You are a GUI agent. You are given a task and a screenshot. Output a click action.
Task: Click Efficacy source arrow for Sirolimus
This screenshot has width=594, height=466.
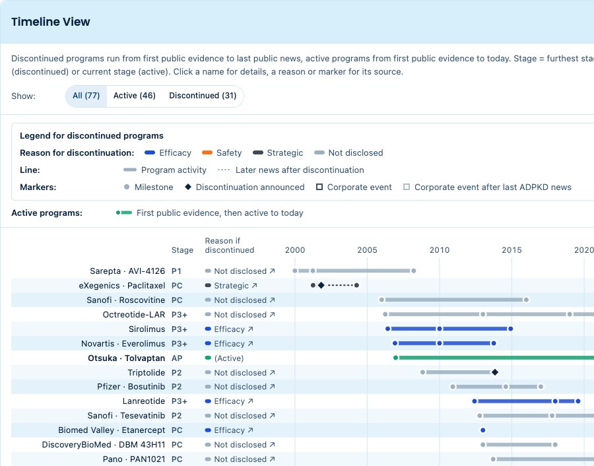click(x=250, y=329)
